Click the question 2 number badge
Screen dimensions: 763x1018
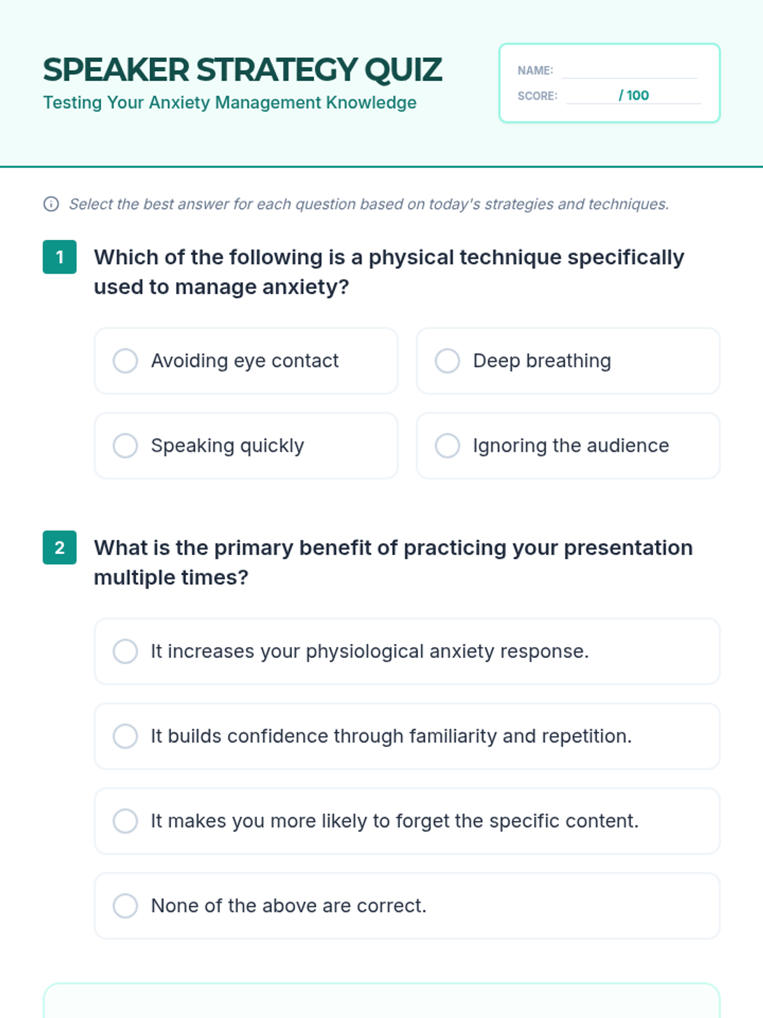60,548
